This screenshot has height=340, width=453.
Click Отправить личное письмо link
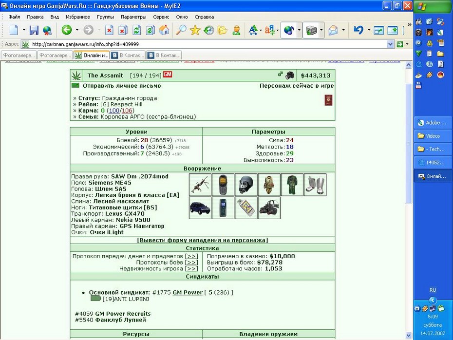tap(122, 86)
